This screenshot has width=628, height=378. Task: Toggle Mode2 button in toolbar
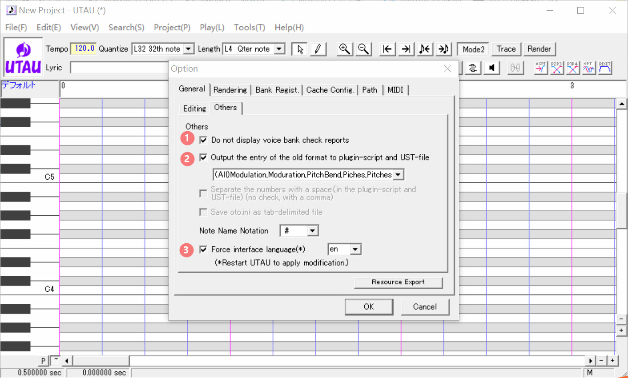pyautogui.click(x=473, y=49)
